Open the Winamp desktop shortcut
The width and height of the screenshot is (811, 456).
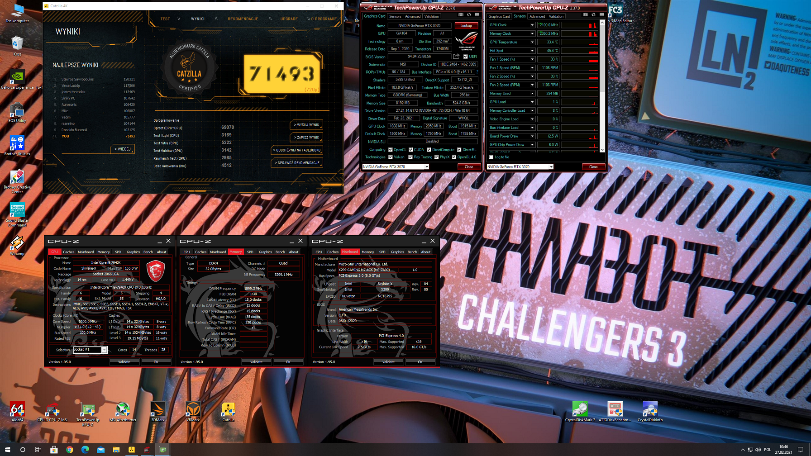(17, 246)
